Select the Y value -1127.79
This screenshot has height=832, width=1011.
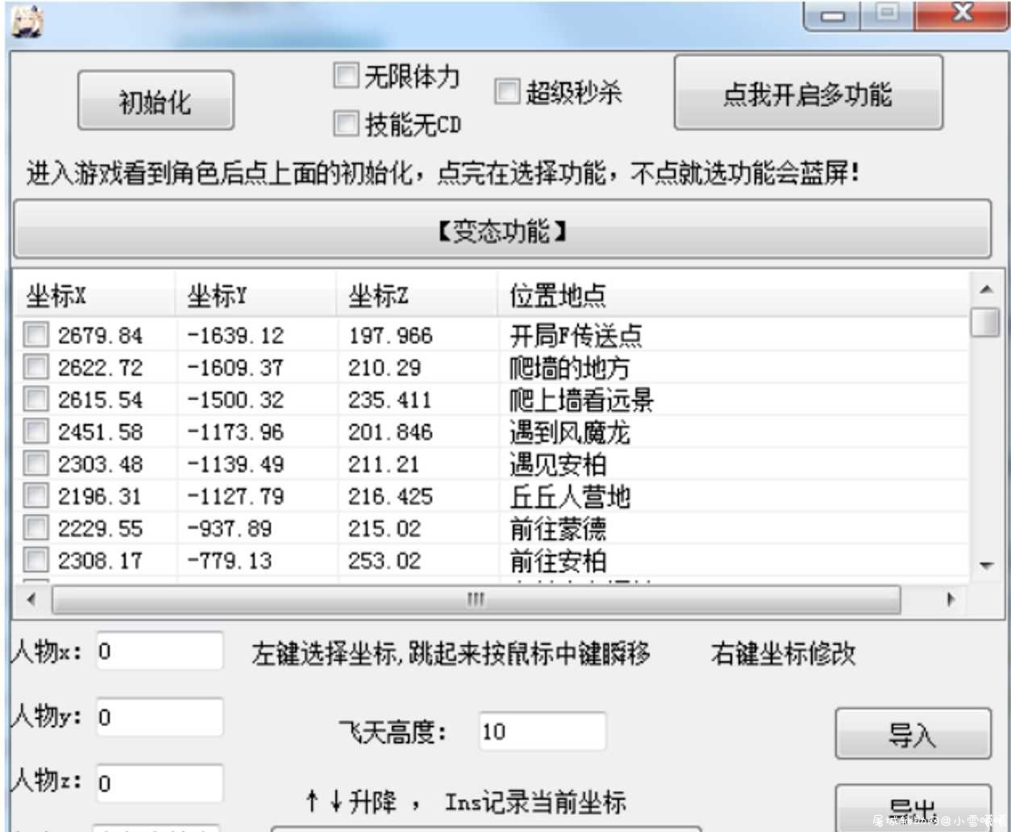point(235,497)
